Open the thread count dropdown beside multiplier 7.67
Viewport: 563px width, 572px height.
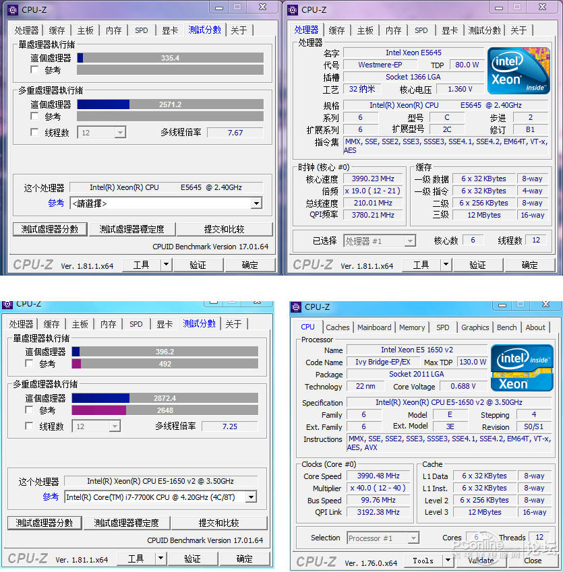click(120, 133)
